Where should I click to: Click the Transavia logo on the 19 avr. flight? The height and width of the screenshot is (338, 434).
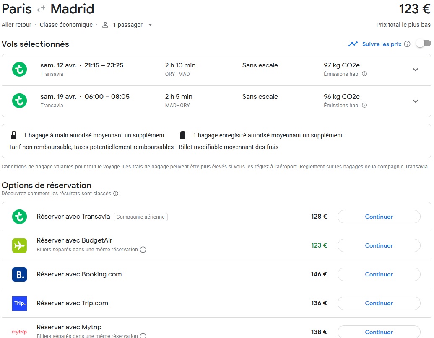(x=19, y=101)
